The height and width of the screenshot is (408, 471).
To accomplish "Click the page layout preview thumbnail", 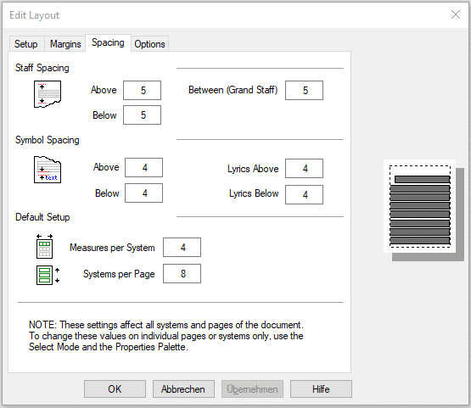I will [423, 210].
